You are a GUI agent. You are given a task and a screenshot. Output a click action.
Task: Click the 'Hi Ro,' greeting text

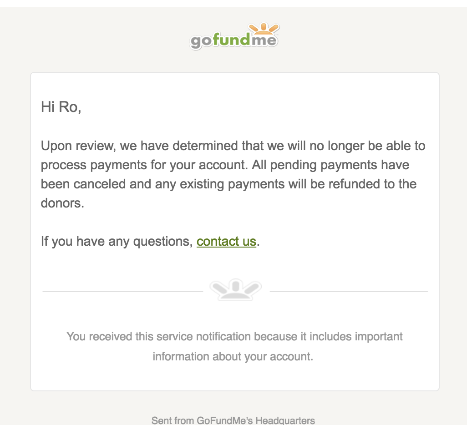(x=61, y=107)
